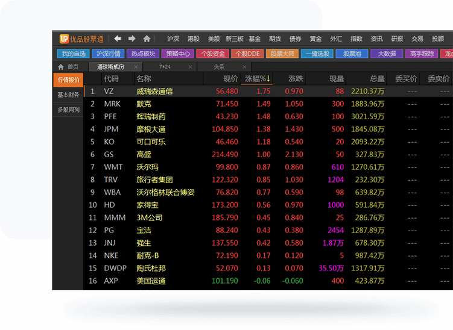This screenshot has height=330, width=453.
Task: Open the 沪深 menu
Action: (173, 39)
